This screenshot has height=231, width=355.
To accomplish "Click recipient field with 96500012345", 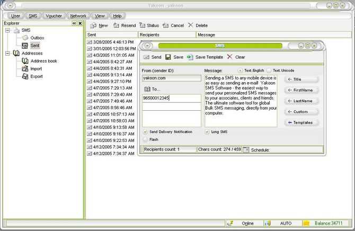I will [x=171, y=99].
